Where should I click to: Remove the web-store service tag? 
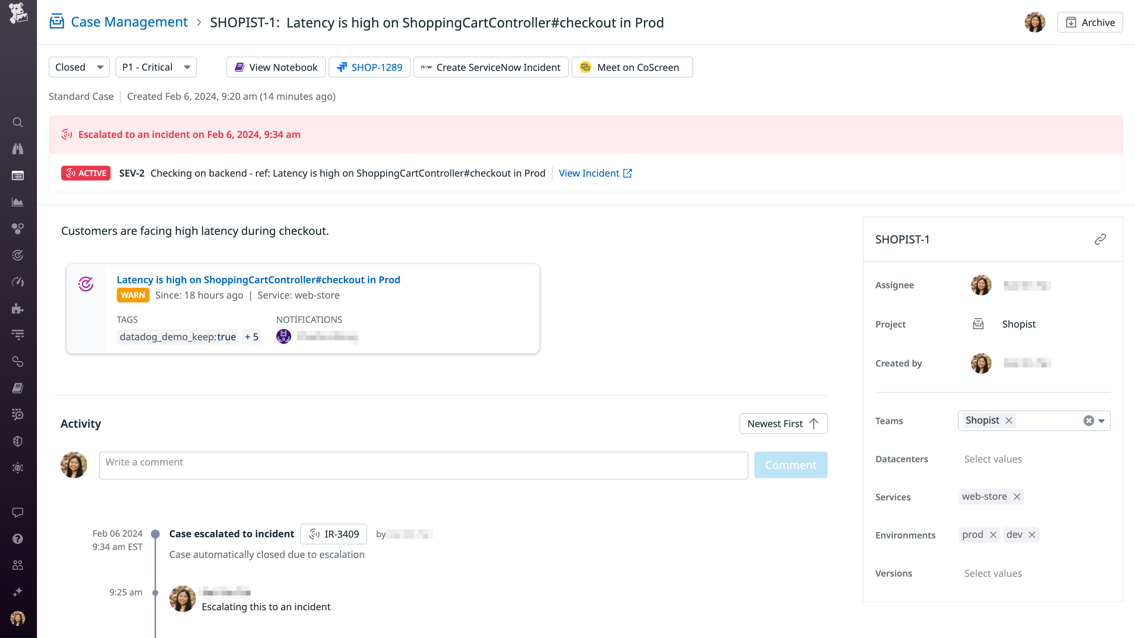1017,497
